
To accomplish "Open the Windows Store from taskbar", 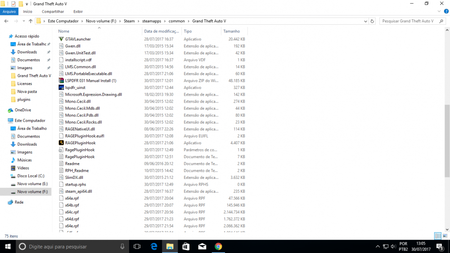I will coord(186,246).
